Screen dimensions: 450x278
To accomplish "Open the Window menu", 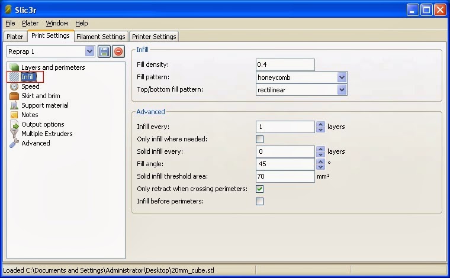I will tap(57, 23).
